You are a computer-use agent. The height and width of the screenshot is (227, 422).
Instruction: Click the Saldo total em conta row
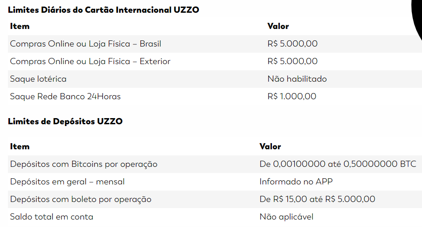(215, 217)
